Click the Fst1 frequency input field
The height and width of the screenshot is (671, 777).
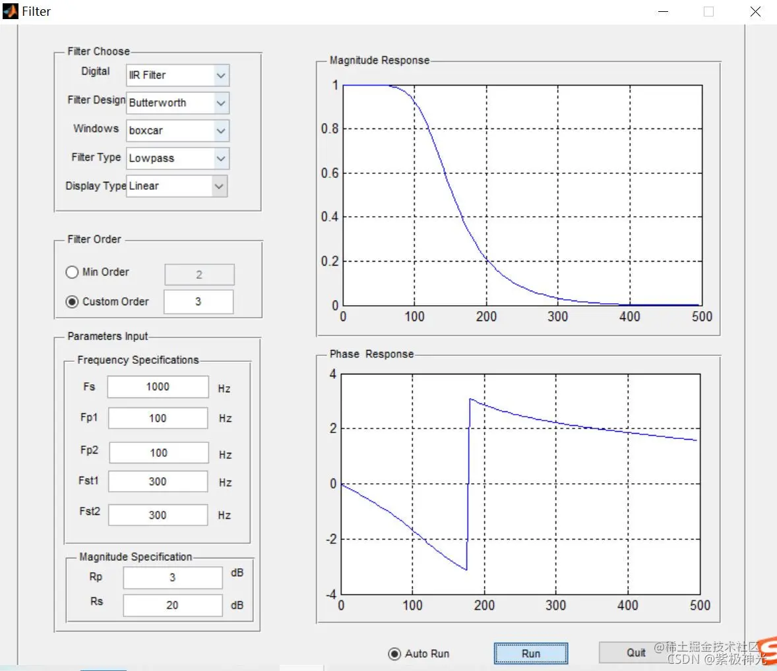click(158, 481)
